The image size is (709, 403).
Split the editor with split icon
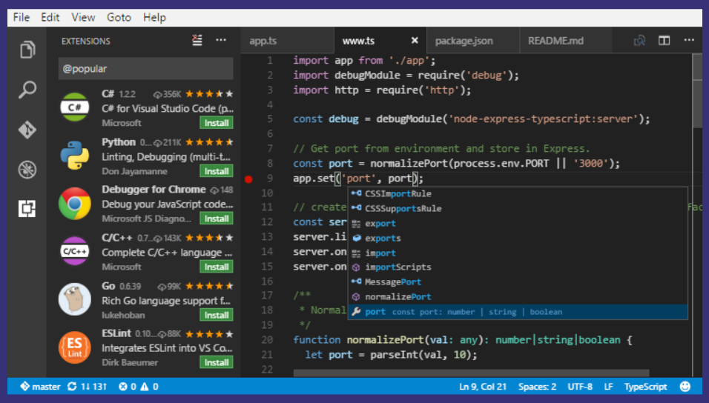(x=665, y=41)
